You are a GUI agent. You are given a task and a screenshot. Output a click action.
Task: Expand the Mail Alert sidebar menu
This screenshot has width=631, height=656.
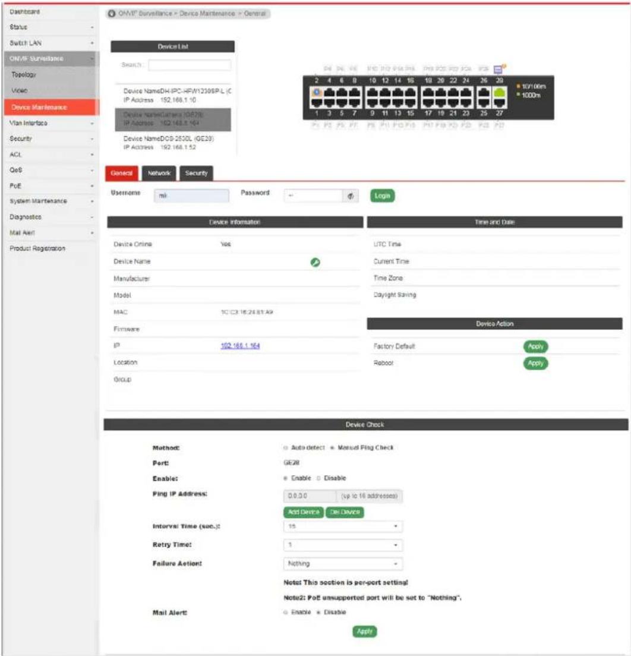[x=51, y=232]
